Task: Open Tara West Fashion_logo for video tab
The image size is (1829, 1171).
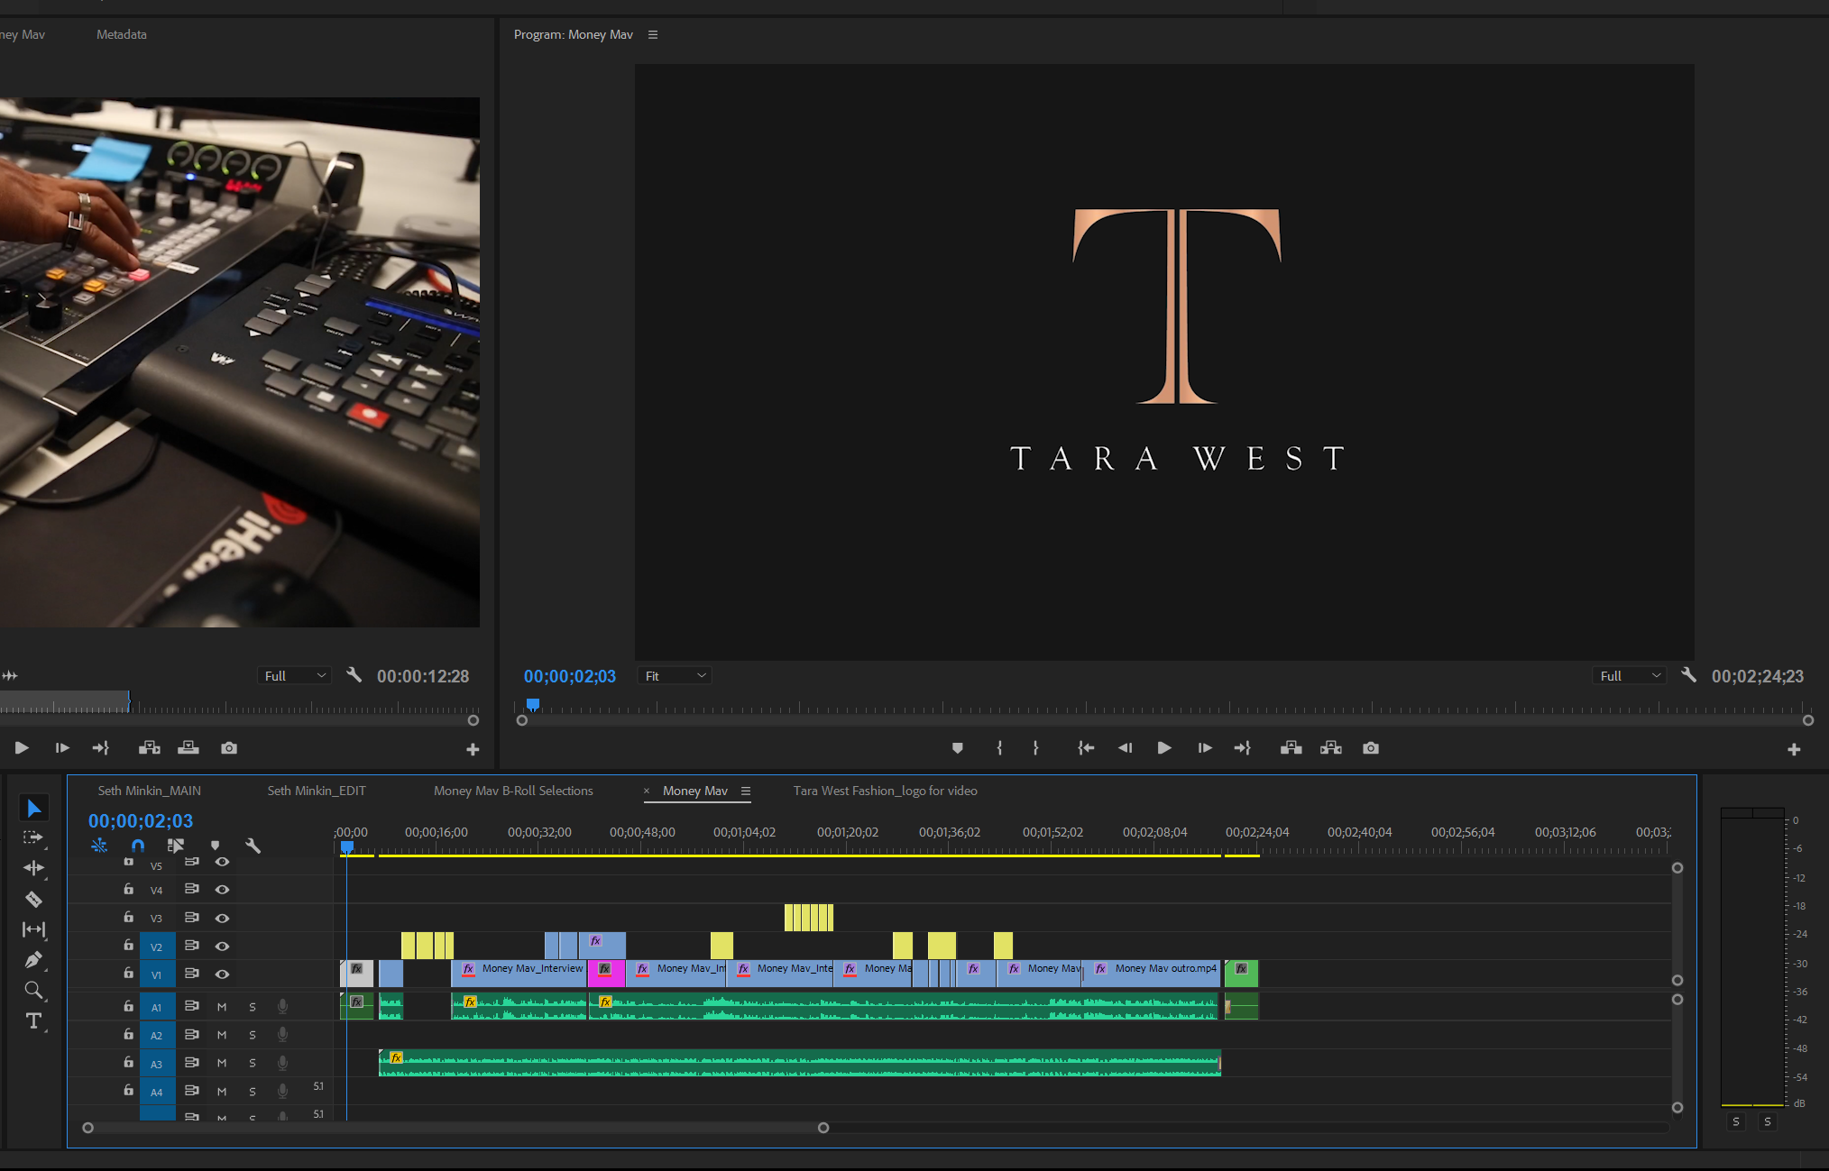Action: click(886, 791)
